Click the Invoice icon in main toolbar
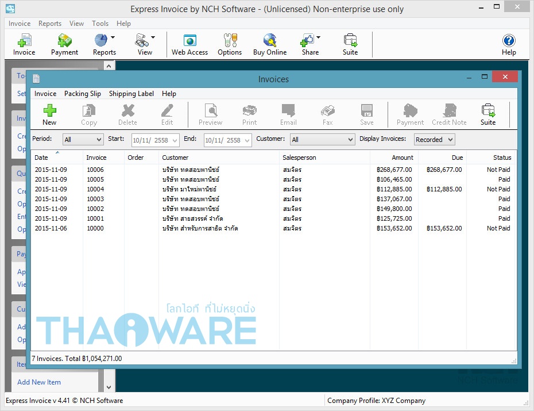Image resolution: width=534 pixels, height=411 pixels. tap(24, 41)
